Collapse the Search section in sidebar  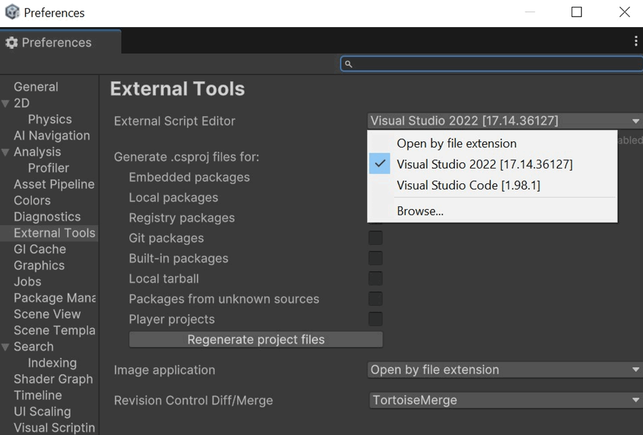[x=5, y=346]
